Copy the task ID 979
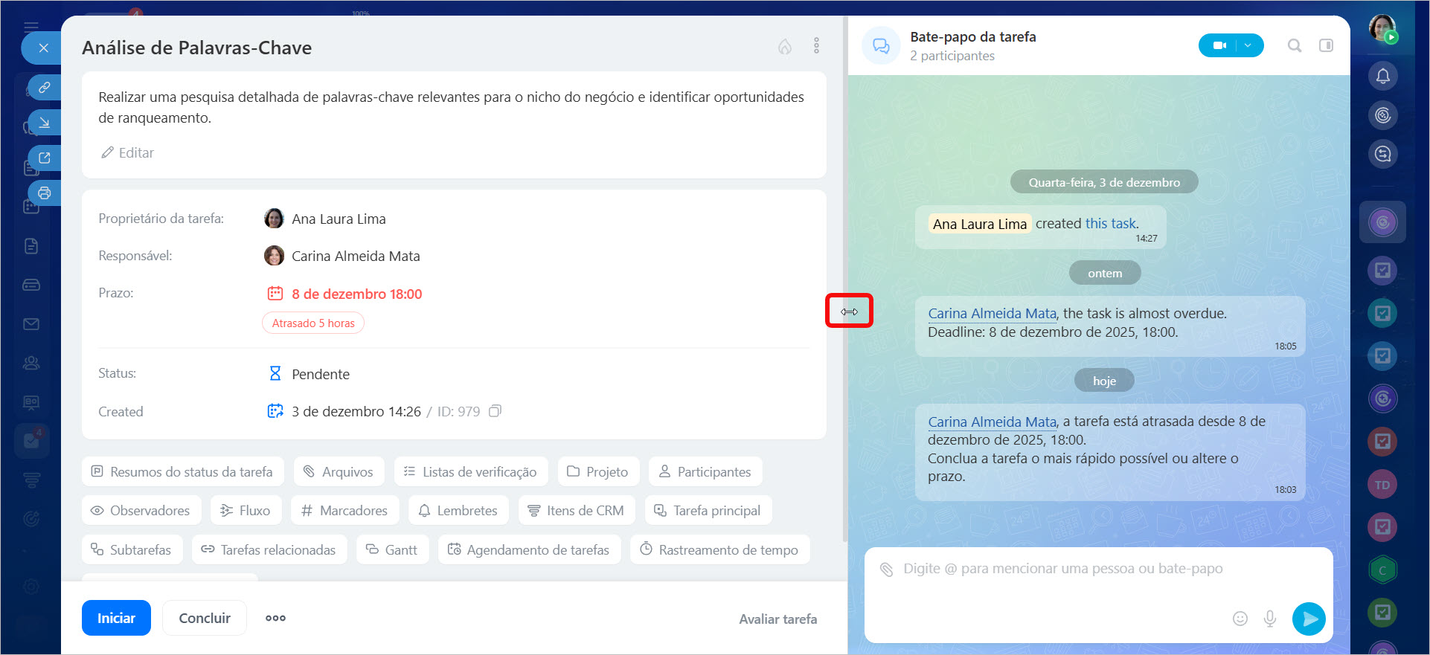Viewport: 1430px width, 655px height. (495, 411)
